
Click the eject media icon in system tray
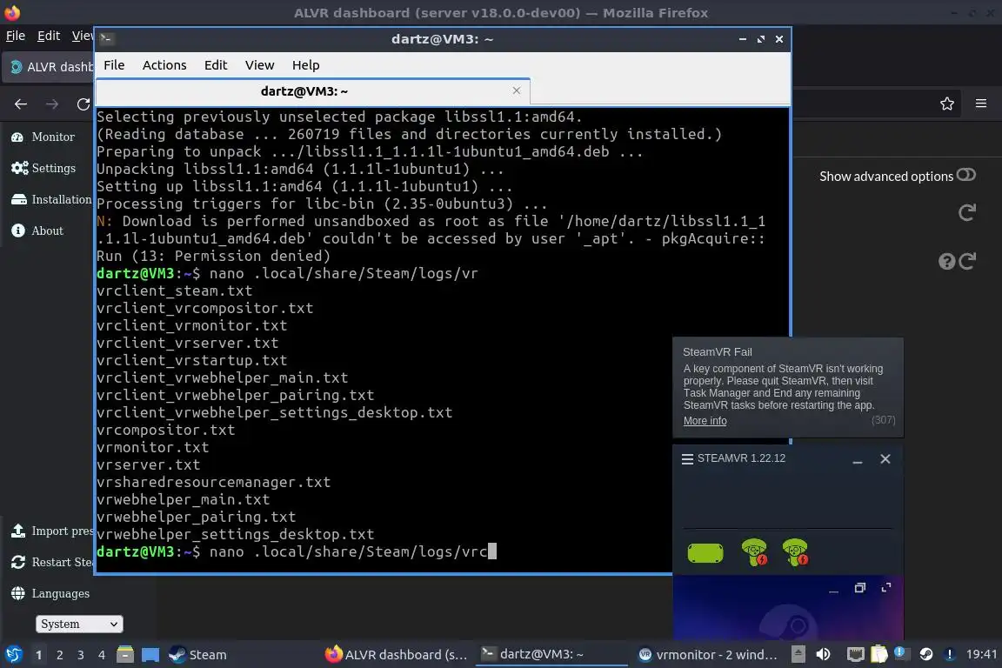[798, 654]
